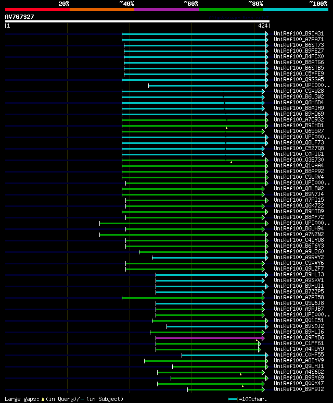Select the UniRef100_A7Q932 label

coord(299,119)
